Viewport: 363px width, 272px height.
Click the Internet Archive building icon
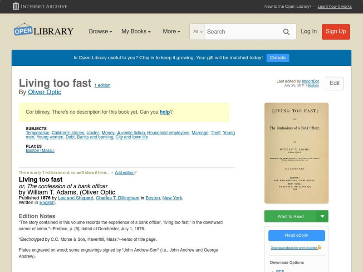[15, 6]
